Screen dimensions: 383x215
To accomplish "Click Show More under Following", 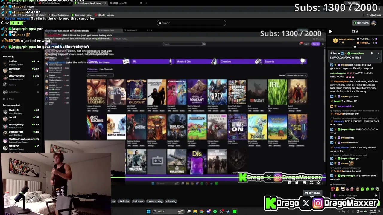I will 8,99.
